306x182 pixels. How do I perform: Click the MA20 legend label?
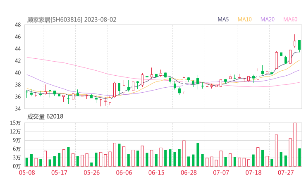pyautogui.click(x=268, y=19)
